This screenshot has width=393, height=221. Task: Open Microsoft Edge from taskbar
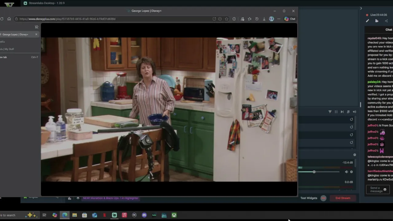[x=65, y=215]
